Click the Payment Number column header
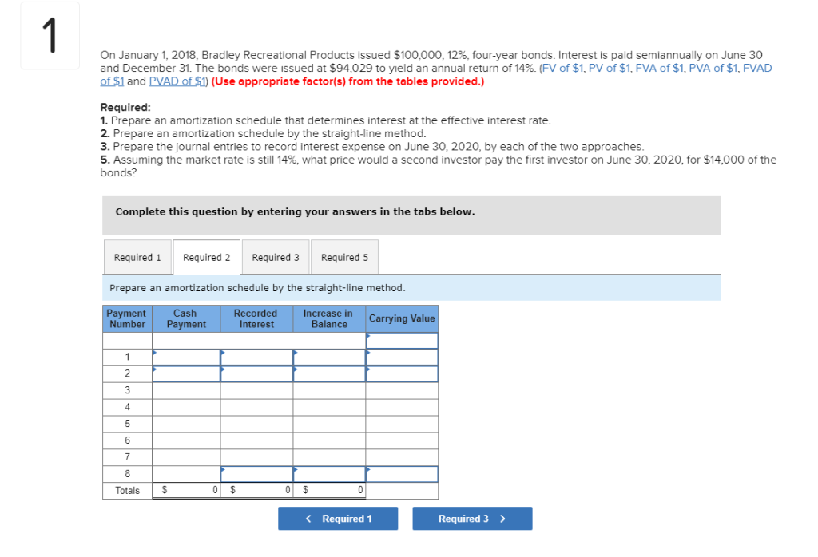 pyautogui.click(x=126, y=318)
